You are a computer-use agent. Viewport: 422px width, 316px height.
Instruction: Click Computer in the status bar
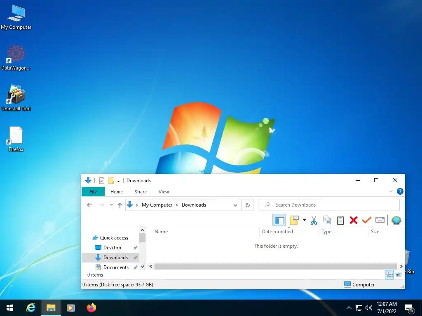coord(359,285)
